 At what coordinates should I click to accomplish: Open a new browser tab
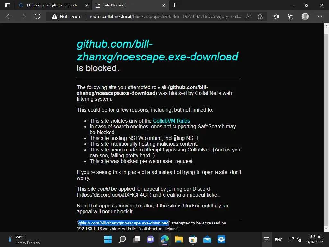coord(174,5)
